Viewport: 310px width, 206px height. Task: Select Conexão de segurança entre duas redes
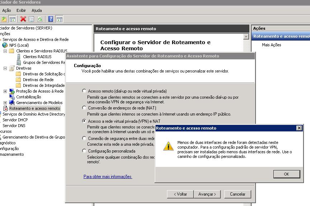pyautogui.click(x=84, y=138)
